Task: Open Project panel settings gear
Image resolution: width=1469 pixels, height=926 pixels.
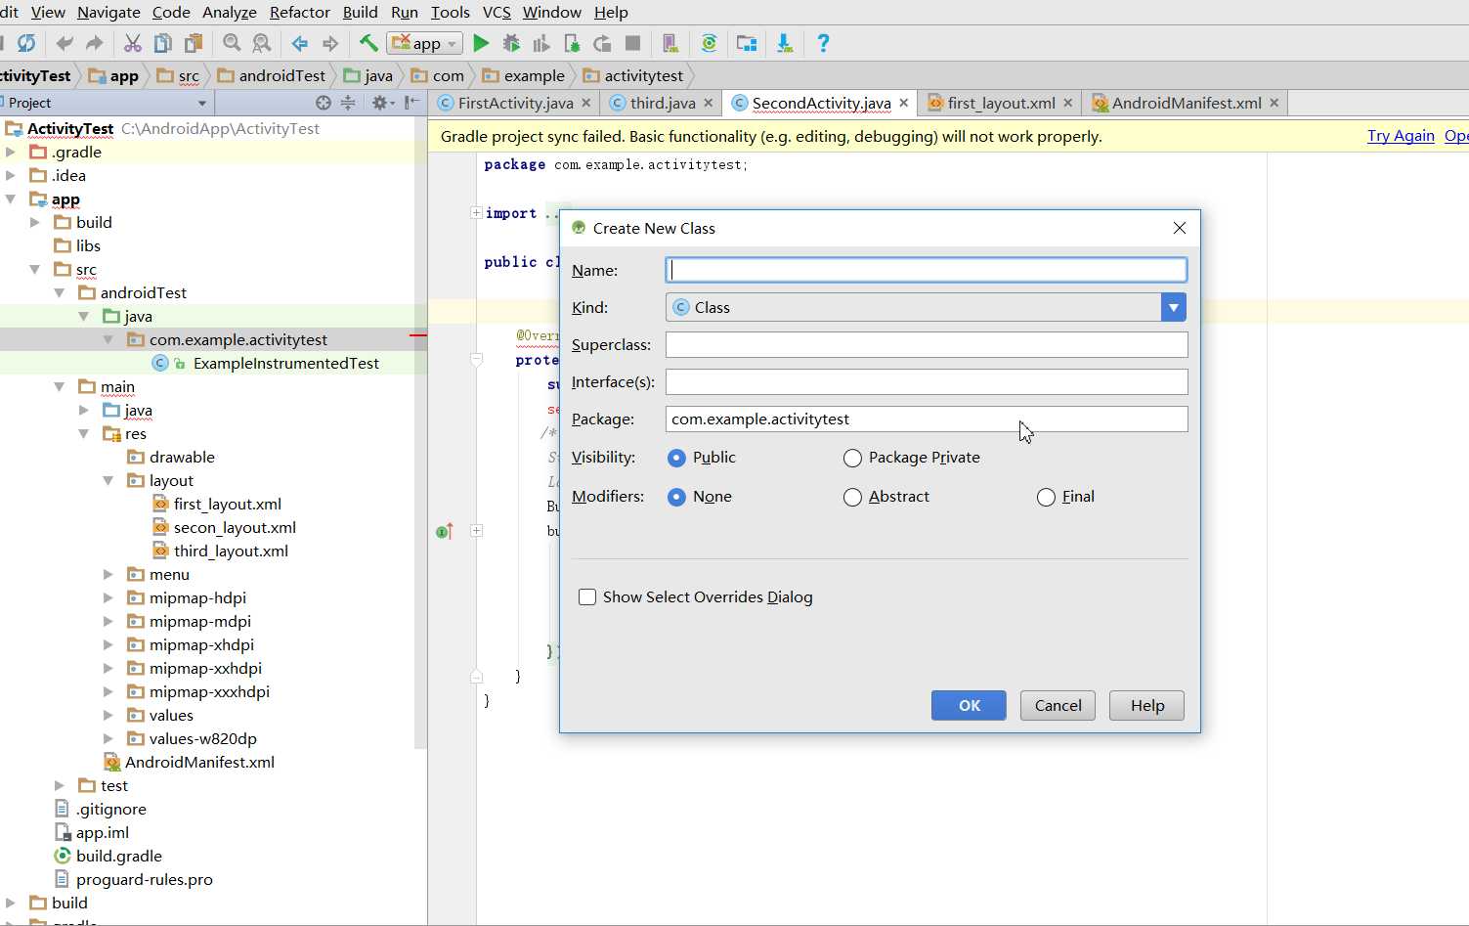Action: click(x=383, y=103)
